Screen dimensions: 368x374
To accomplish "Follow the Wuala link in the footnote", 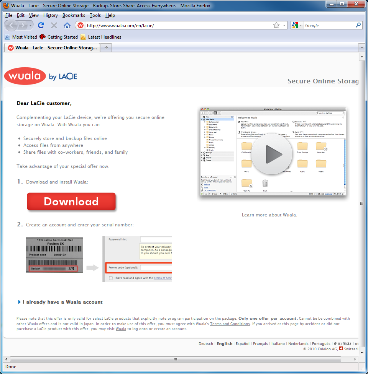I will point(121,328).
